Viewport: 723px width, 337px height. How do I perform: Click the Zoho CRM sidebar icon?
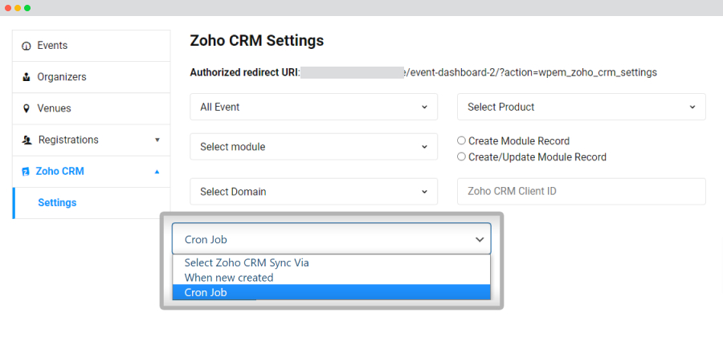26,172
